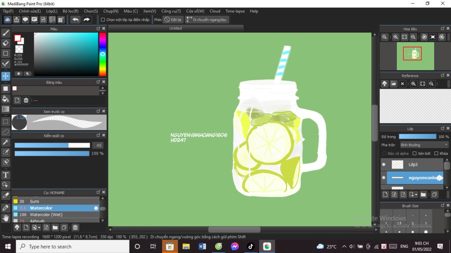Viewport: 451px width, 253px height.
Task: Open settings gear of nguyenvanho layer
Action: 439,178
